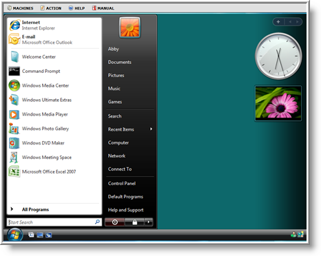The image size is (321, 256).
Task: Open the Abby user folder
Action: (114, 49)
